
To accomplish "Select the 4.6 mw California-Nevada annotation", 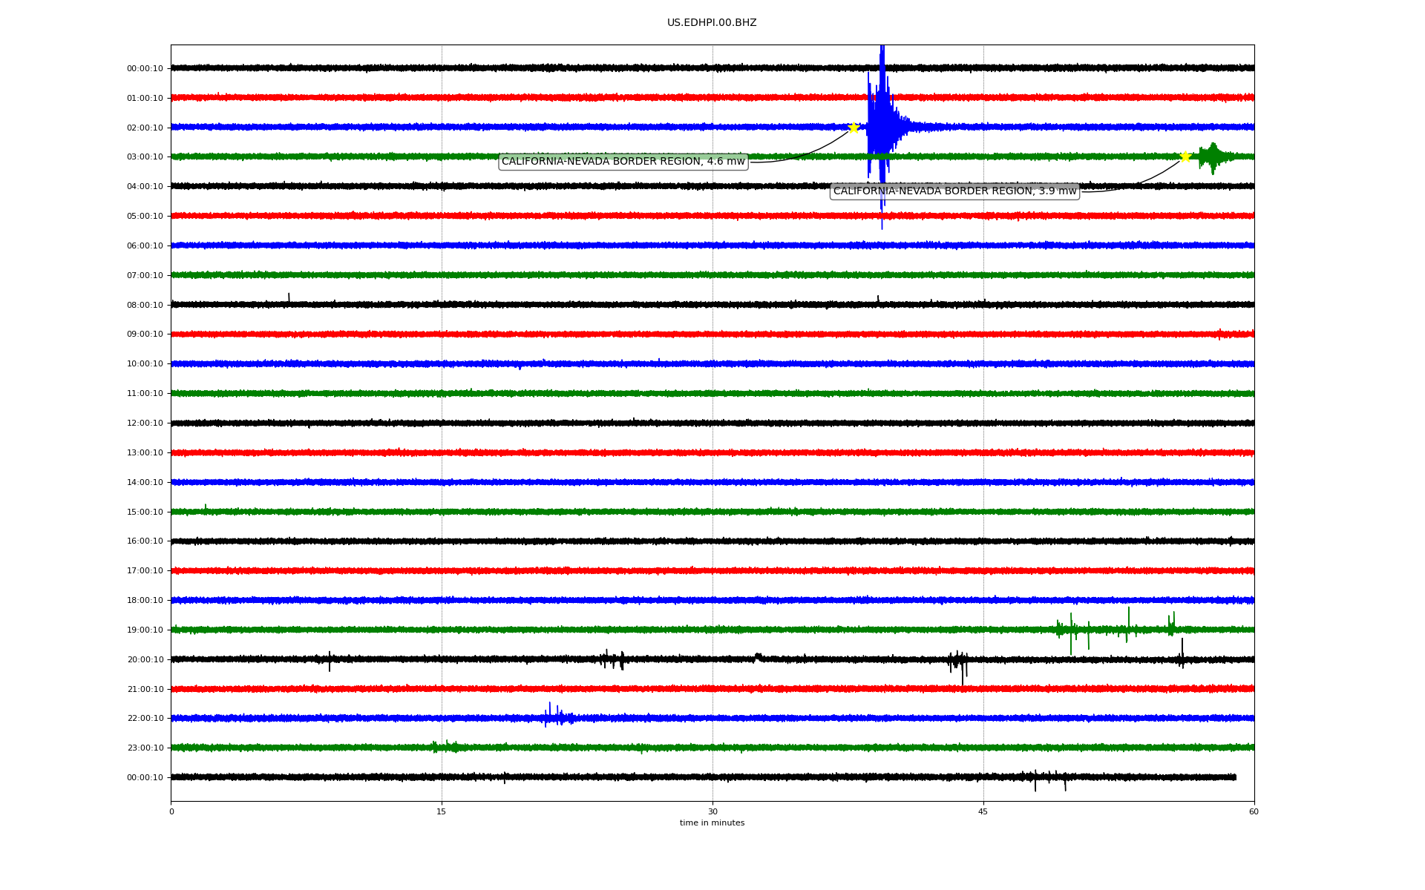I will [623, 162].
